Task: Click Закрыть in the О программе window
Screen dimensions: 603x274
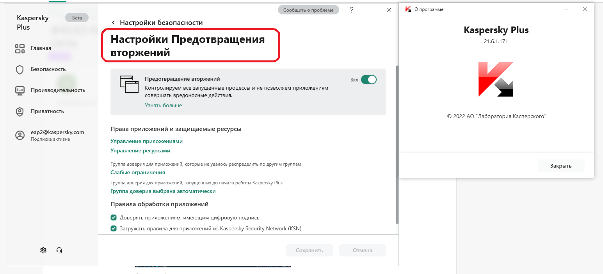Action: point(561,166)
